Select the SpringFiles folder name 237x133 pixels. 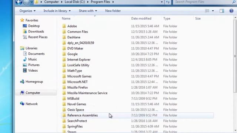75,126
